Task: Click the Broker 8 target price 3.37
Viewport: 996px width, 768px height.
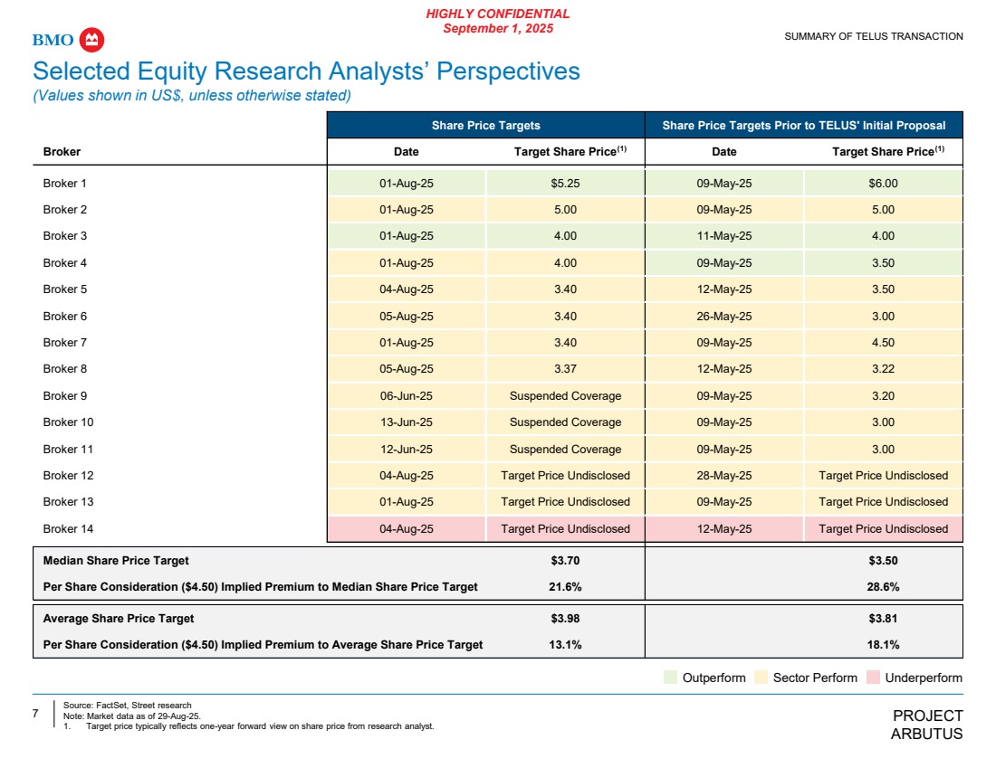Action: (x=565, y=369)
